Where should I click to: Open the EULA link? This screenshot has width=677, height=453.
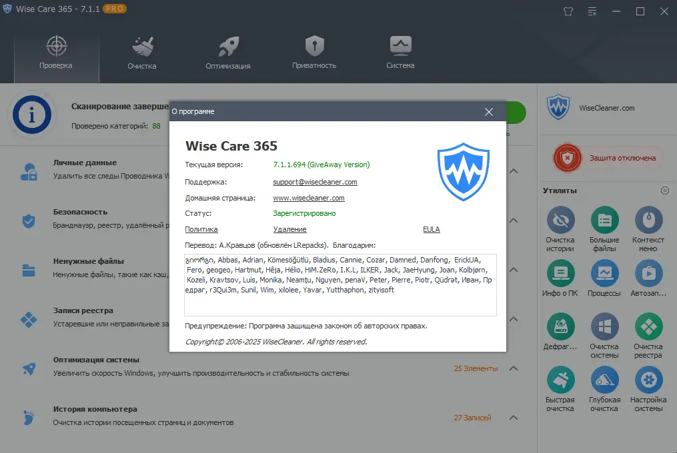pos(432,230)
